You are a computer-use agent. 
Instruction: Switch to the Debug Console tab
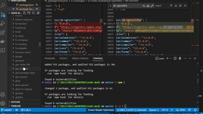80,58
